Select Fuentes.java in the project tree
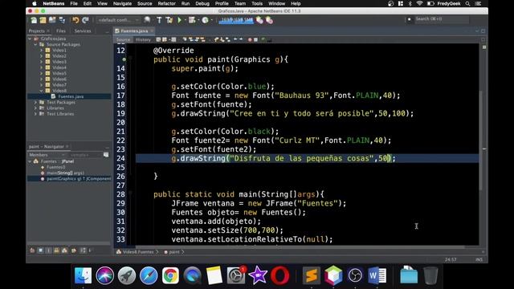Image resolution: width=514 pixels, height=289 pixels. [71, 96]
